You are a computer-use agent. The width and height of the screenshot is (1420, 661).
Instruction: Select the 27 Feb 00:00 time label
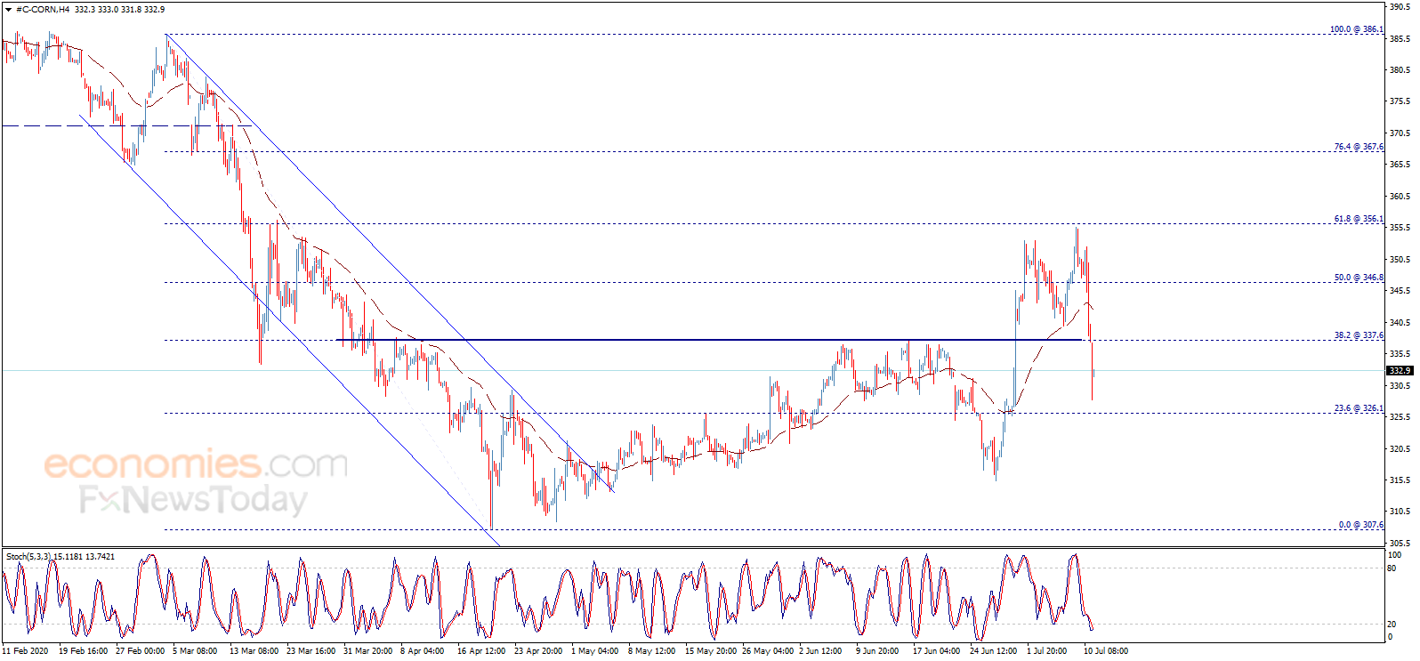[140, 651]
